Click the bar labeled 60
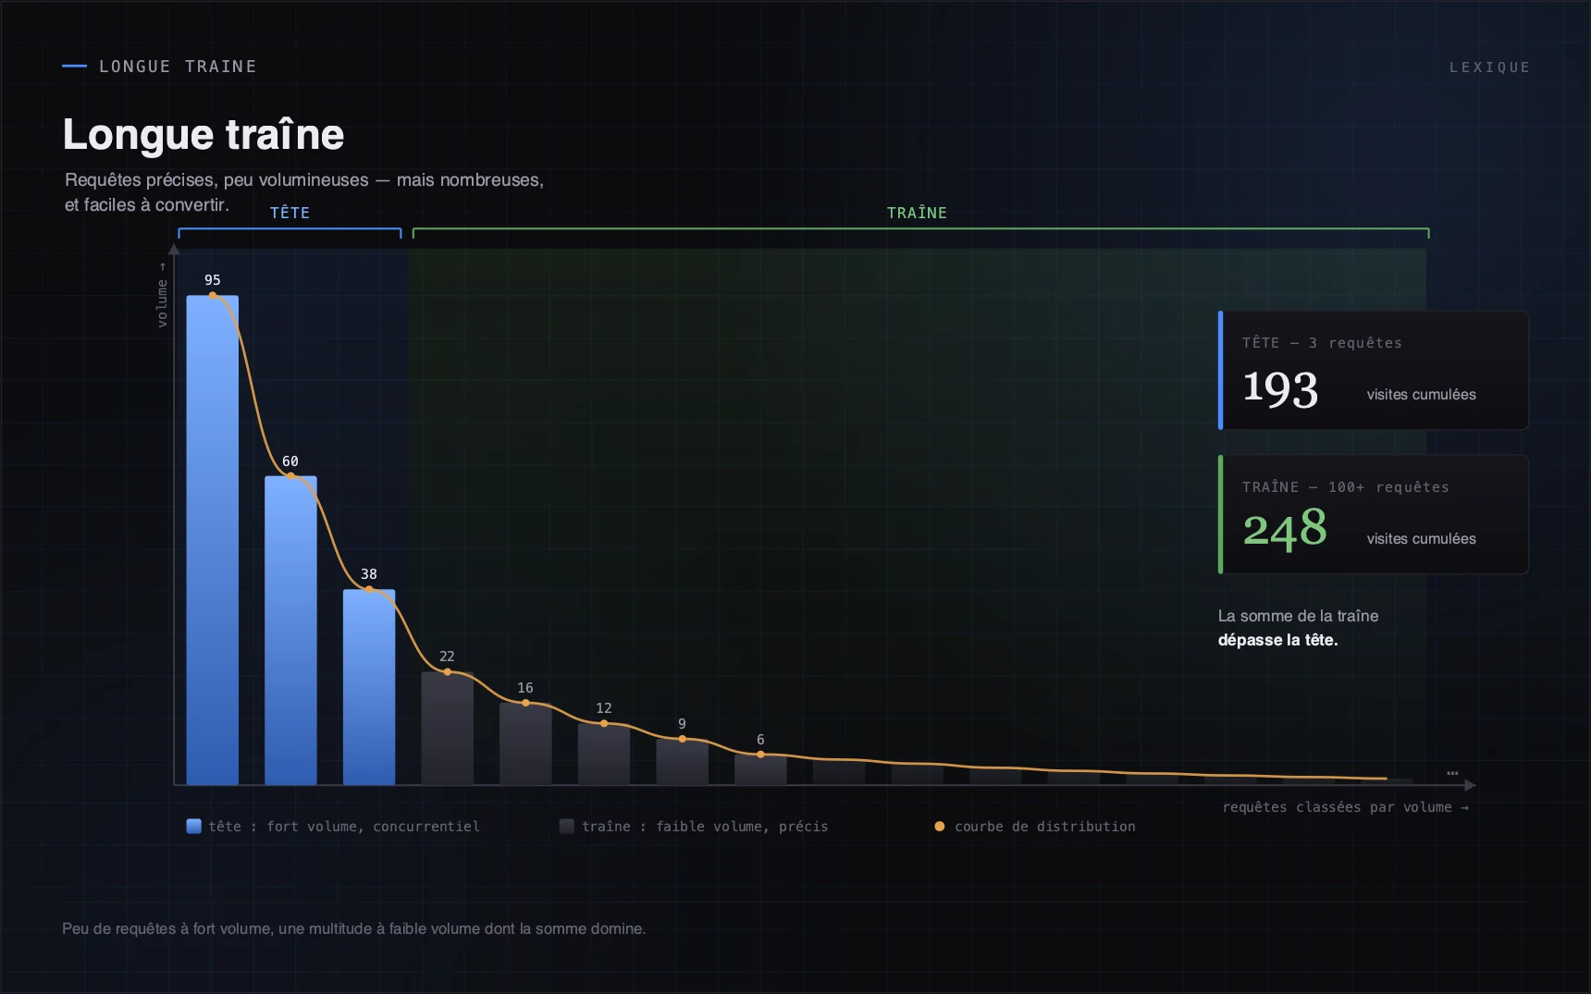 coord(290,631)
